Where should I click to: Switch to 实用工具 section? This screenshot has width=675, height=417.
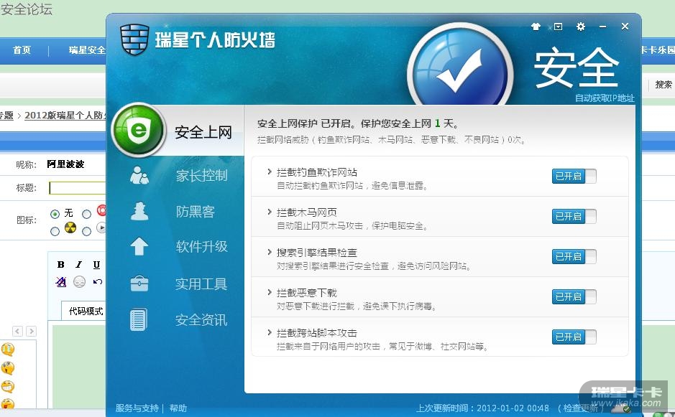tap(201, 284)
